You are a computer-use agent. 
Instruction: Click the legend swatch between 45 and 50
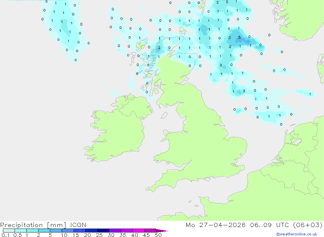click(150, 231)
